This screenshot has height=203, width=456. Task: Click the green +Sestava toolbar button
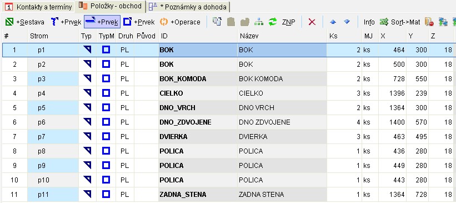[25, 22]
